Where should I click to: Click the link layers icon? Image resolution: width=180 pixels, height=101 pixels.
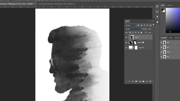click(129, 81)
